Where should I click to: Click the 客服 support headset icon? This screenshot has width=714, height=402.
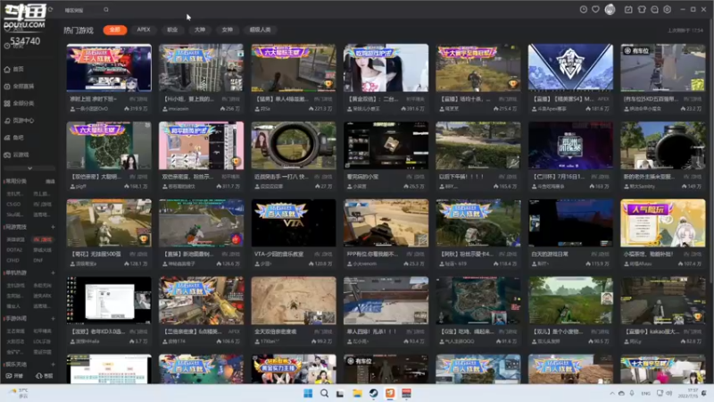click(44, 375)
